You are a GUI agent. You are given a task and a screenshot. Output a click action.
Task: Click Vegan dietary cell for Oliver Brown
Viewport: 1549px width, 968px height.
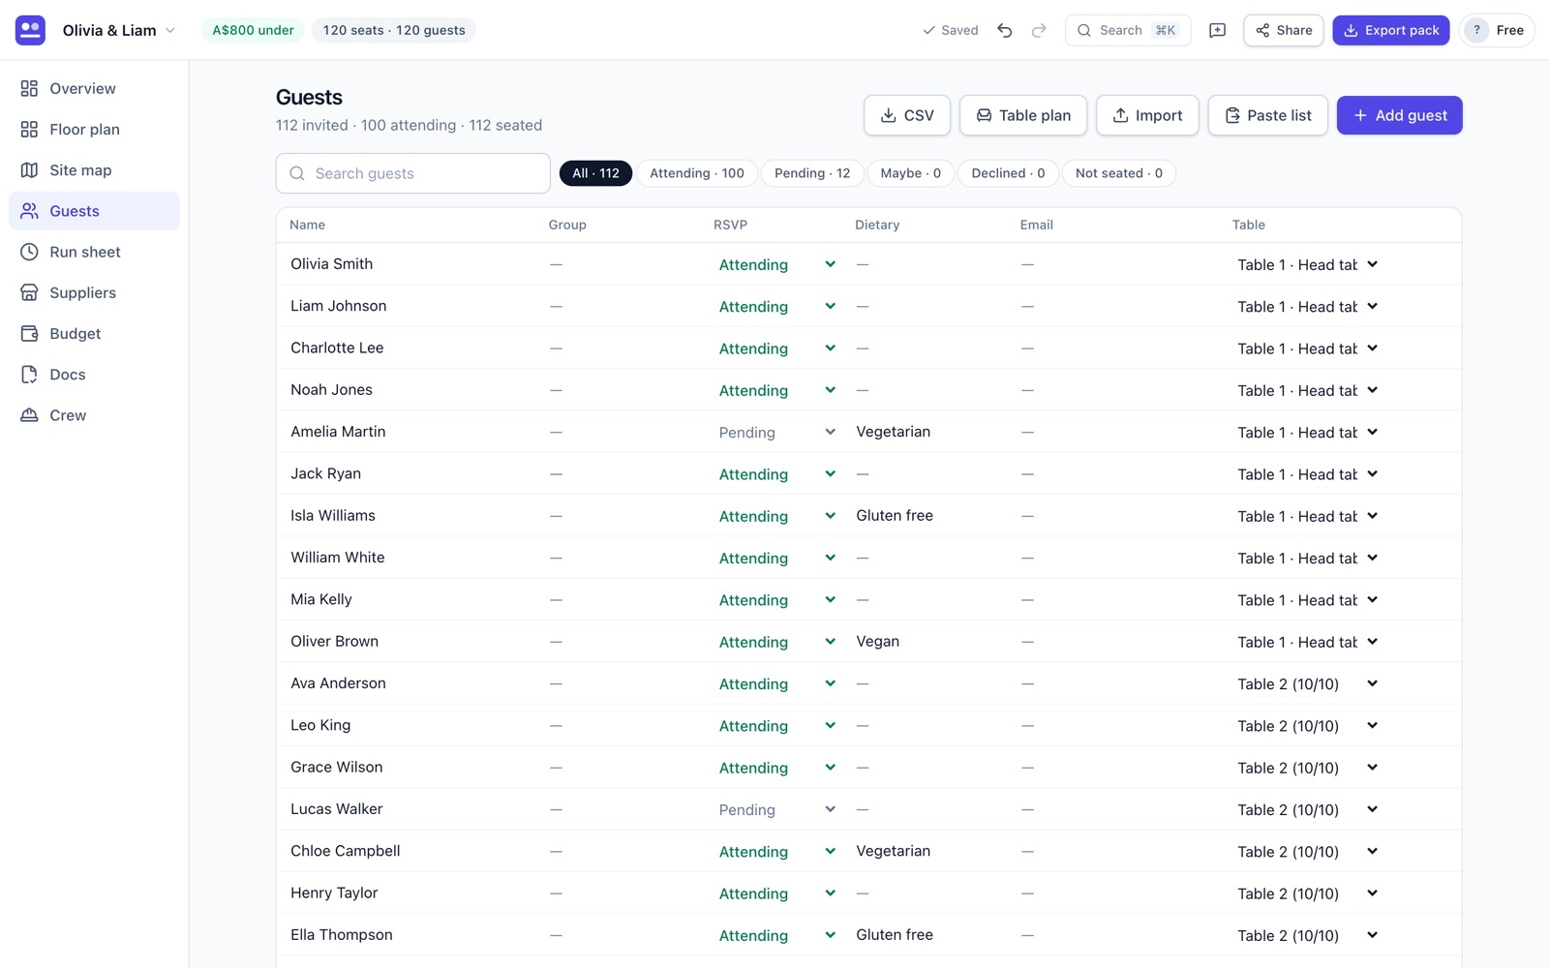[x=878, y=641]
